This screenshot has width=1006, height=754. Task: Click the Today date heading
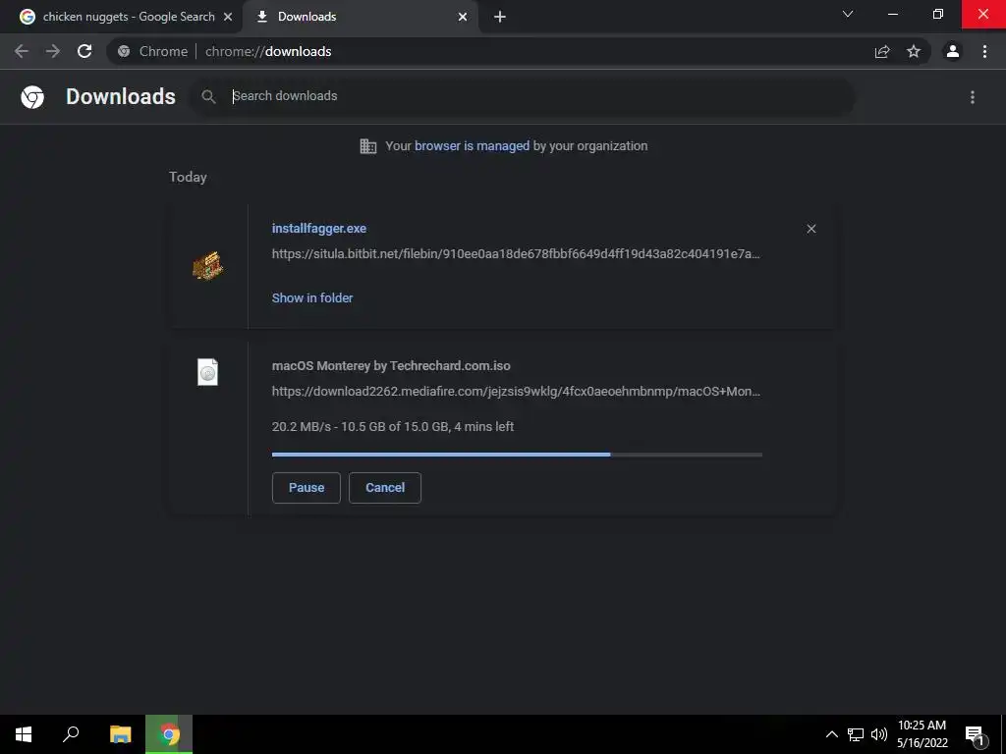click(188, 177)
